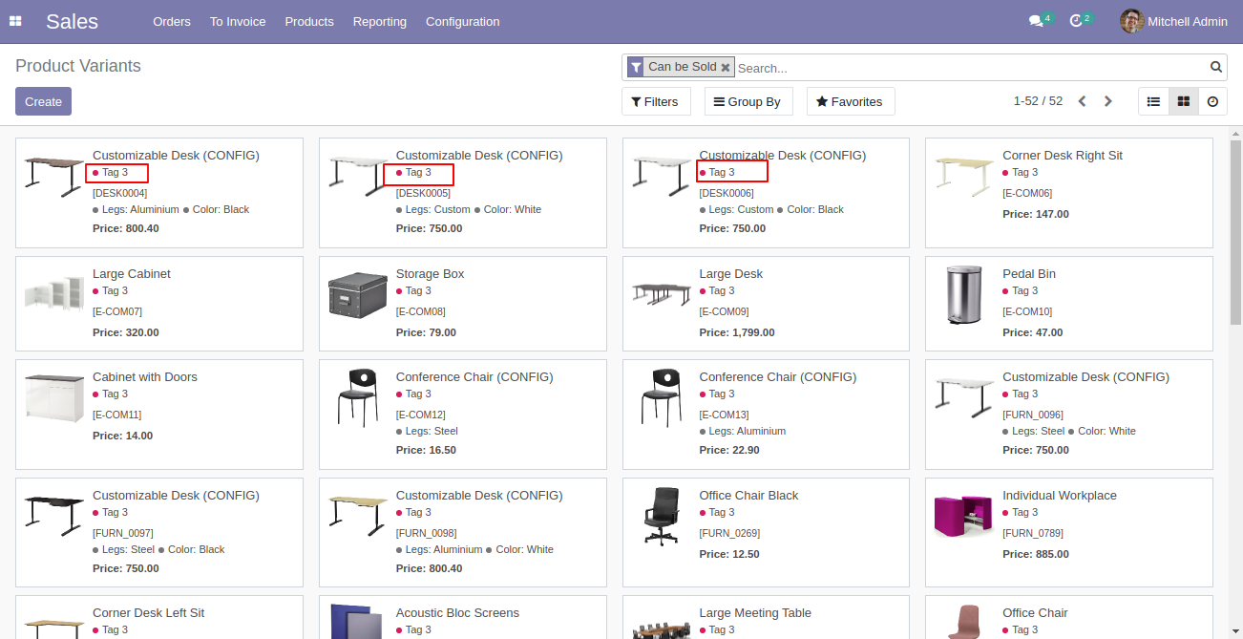Open the activities clock icon
The image size is (1243, 639).
1076,21
